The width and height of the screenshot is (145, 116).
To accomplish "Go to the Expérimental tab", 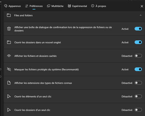I will coord(77,6).
